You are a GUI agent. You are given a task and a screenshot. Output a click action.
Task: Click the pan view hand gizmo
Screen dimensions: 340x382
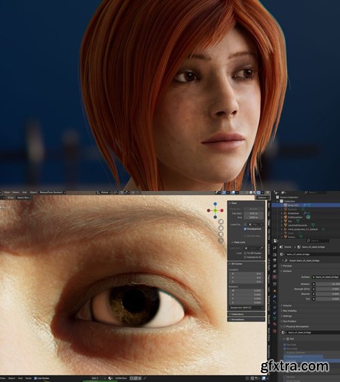[x=221, y=228]
